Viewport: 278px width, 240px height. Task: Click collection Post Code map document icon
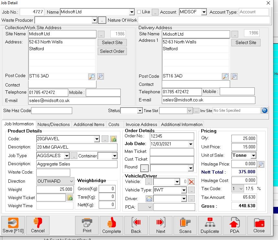[x=101, y=76]
